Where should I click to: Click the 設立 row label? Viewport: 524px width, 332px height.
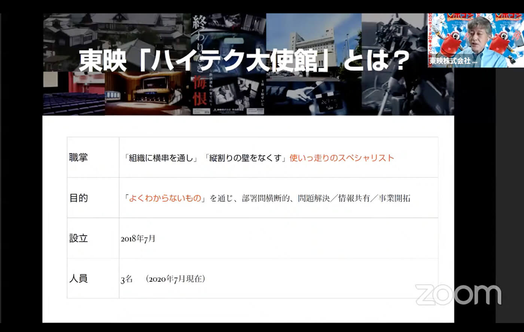(79, 238)
